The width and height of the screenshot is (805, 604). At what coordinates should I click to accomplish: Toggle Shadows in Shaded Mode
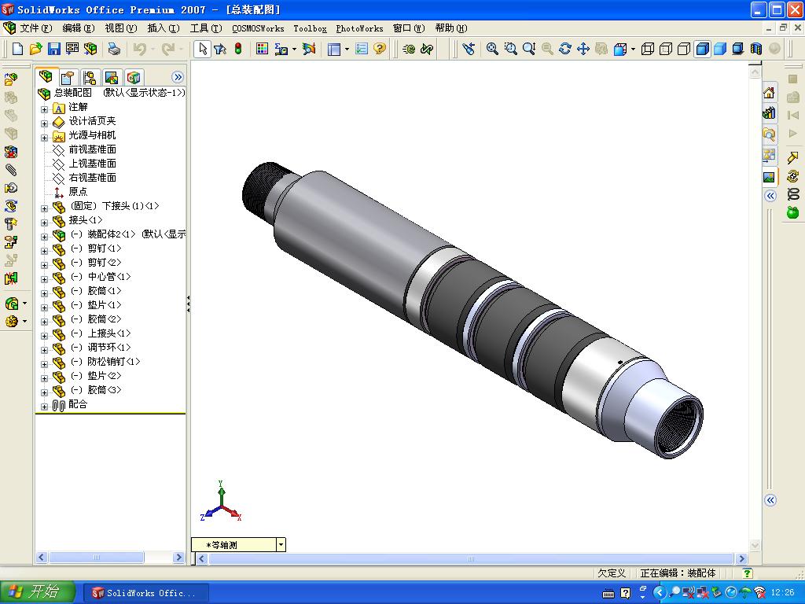pos(738,49)
